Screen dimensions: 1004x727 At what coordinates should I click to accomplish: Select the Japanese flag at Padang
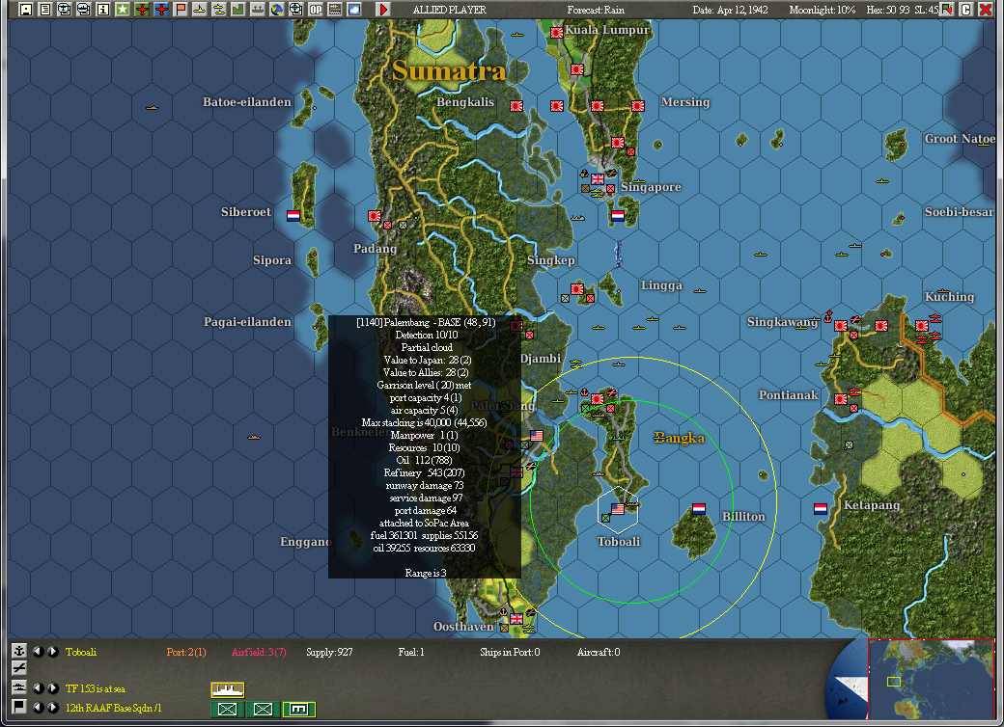point(375,215)
